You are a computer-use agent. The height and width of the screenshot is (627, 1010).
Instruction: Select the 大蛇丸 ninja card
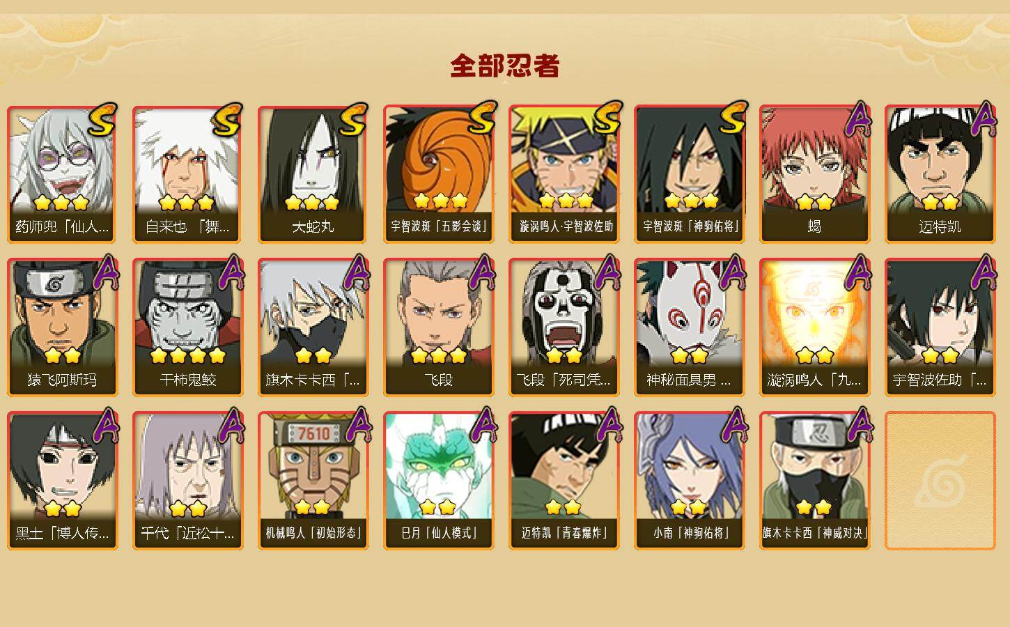point(313,174)
